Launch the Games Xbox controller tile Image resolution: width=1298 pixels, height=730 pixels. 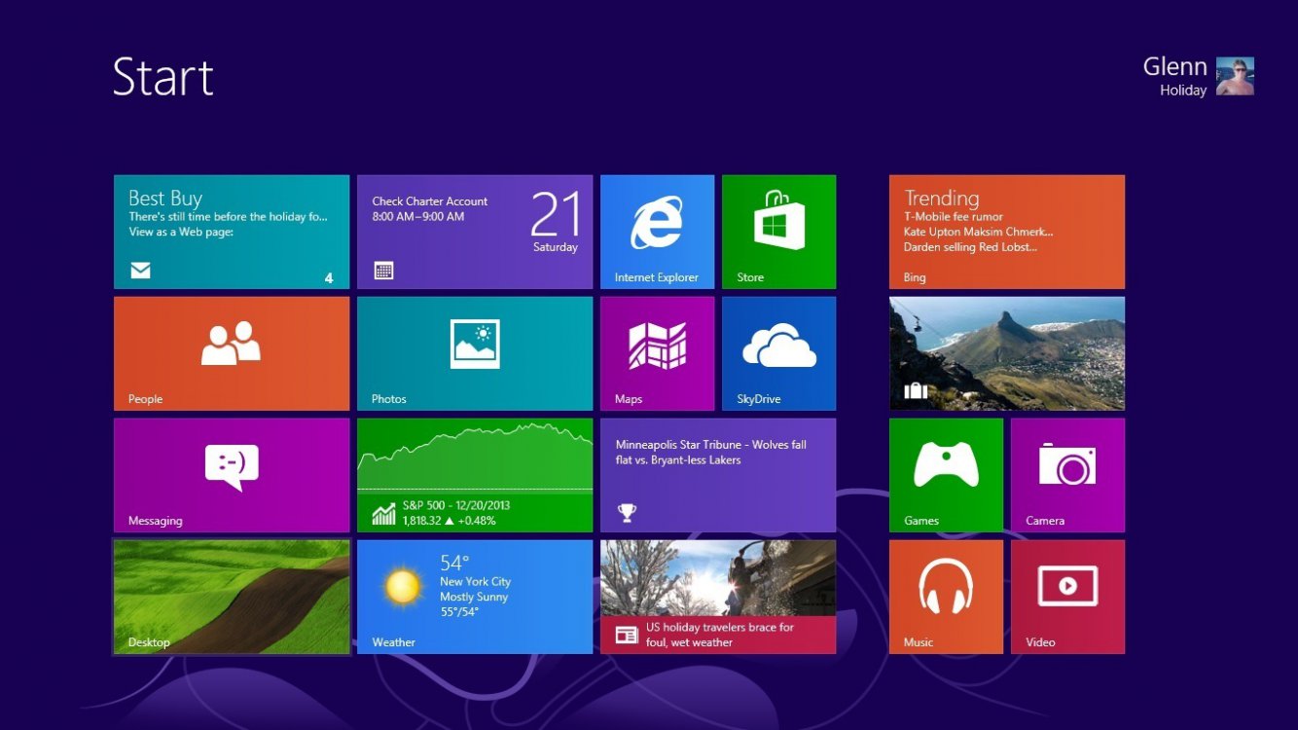coord(946,475)
